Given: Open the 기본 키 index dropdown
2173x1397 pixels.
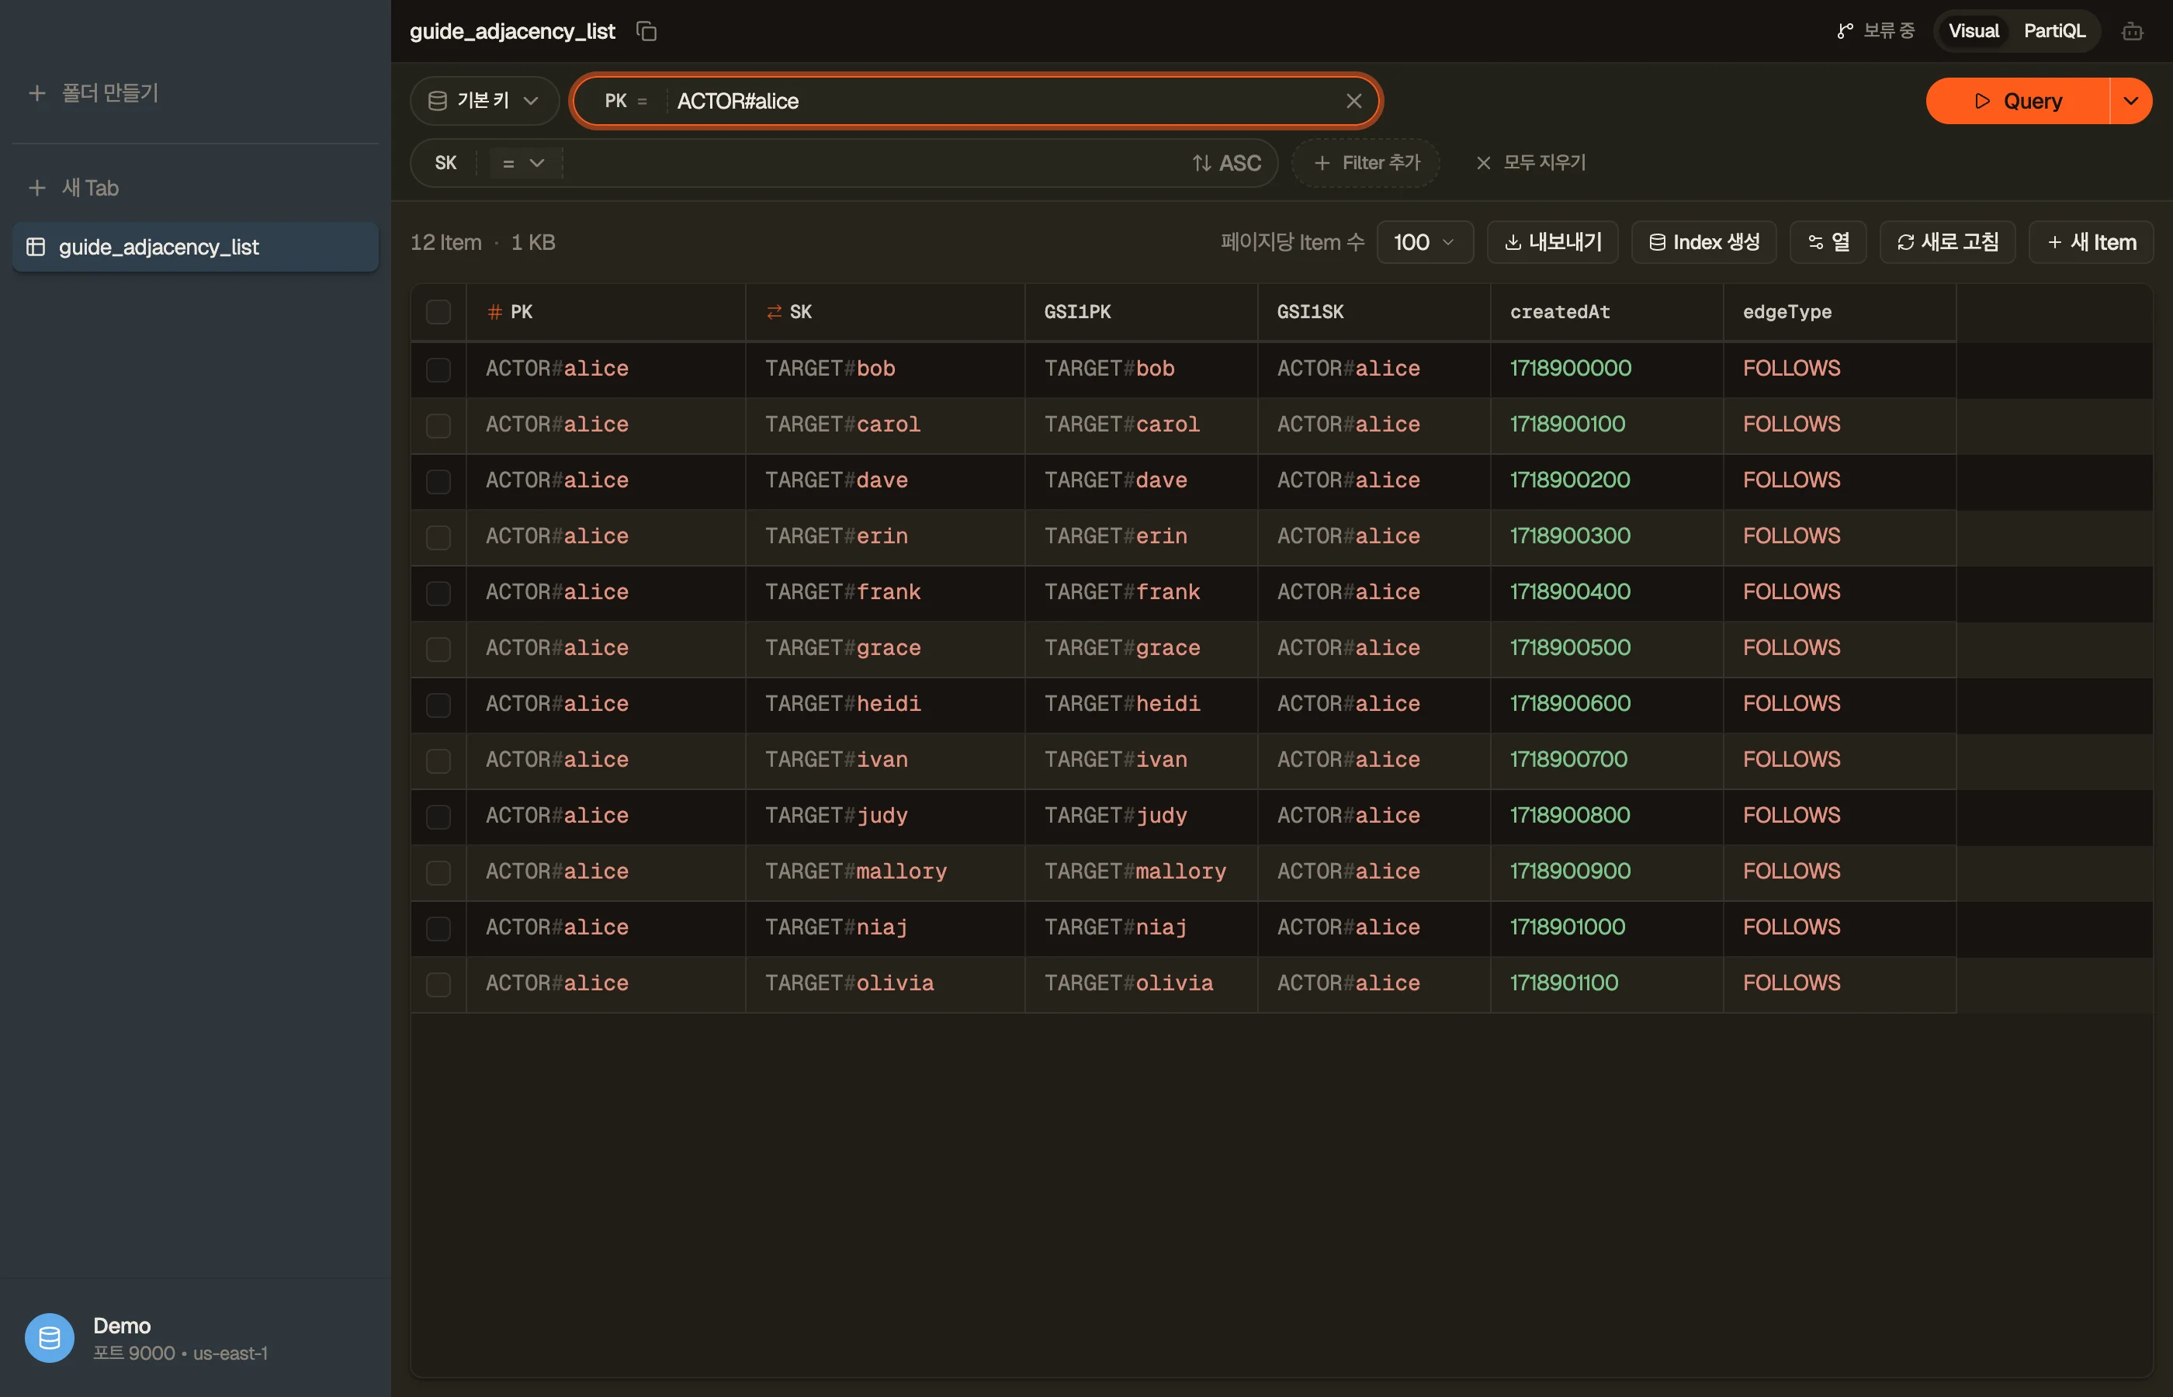Looking at the screenshot, I should (484, 101).
